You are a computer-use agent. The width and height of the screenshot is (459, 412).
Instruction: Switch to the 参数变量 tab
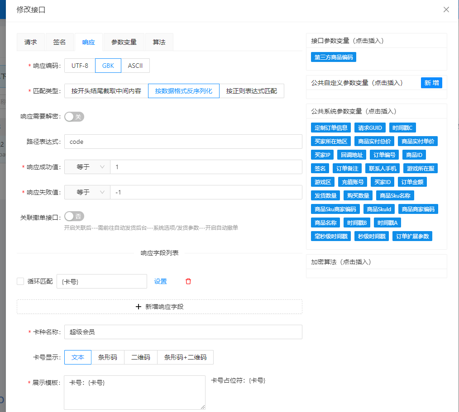point(124,42)
